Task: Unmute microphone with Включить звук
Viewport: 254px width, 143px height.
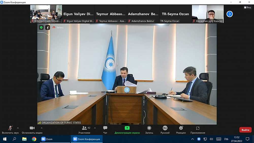Action: pyautogui.click(x=10, y=130)
